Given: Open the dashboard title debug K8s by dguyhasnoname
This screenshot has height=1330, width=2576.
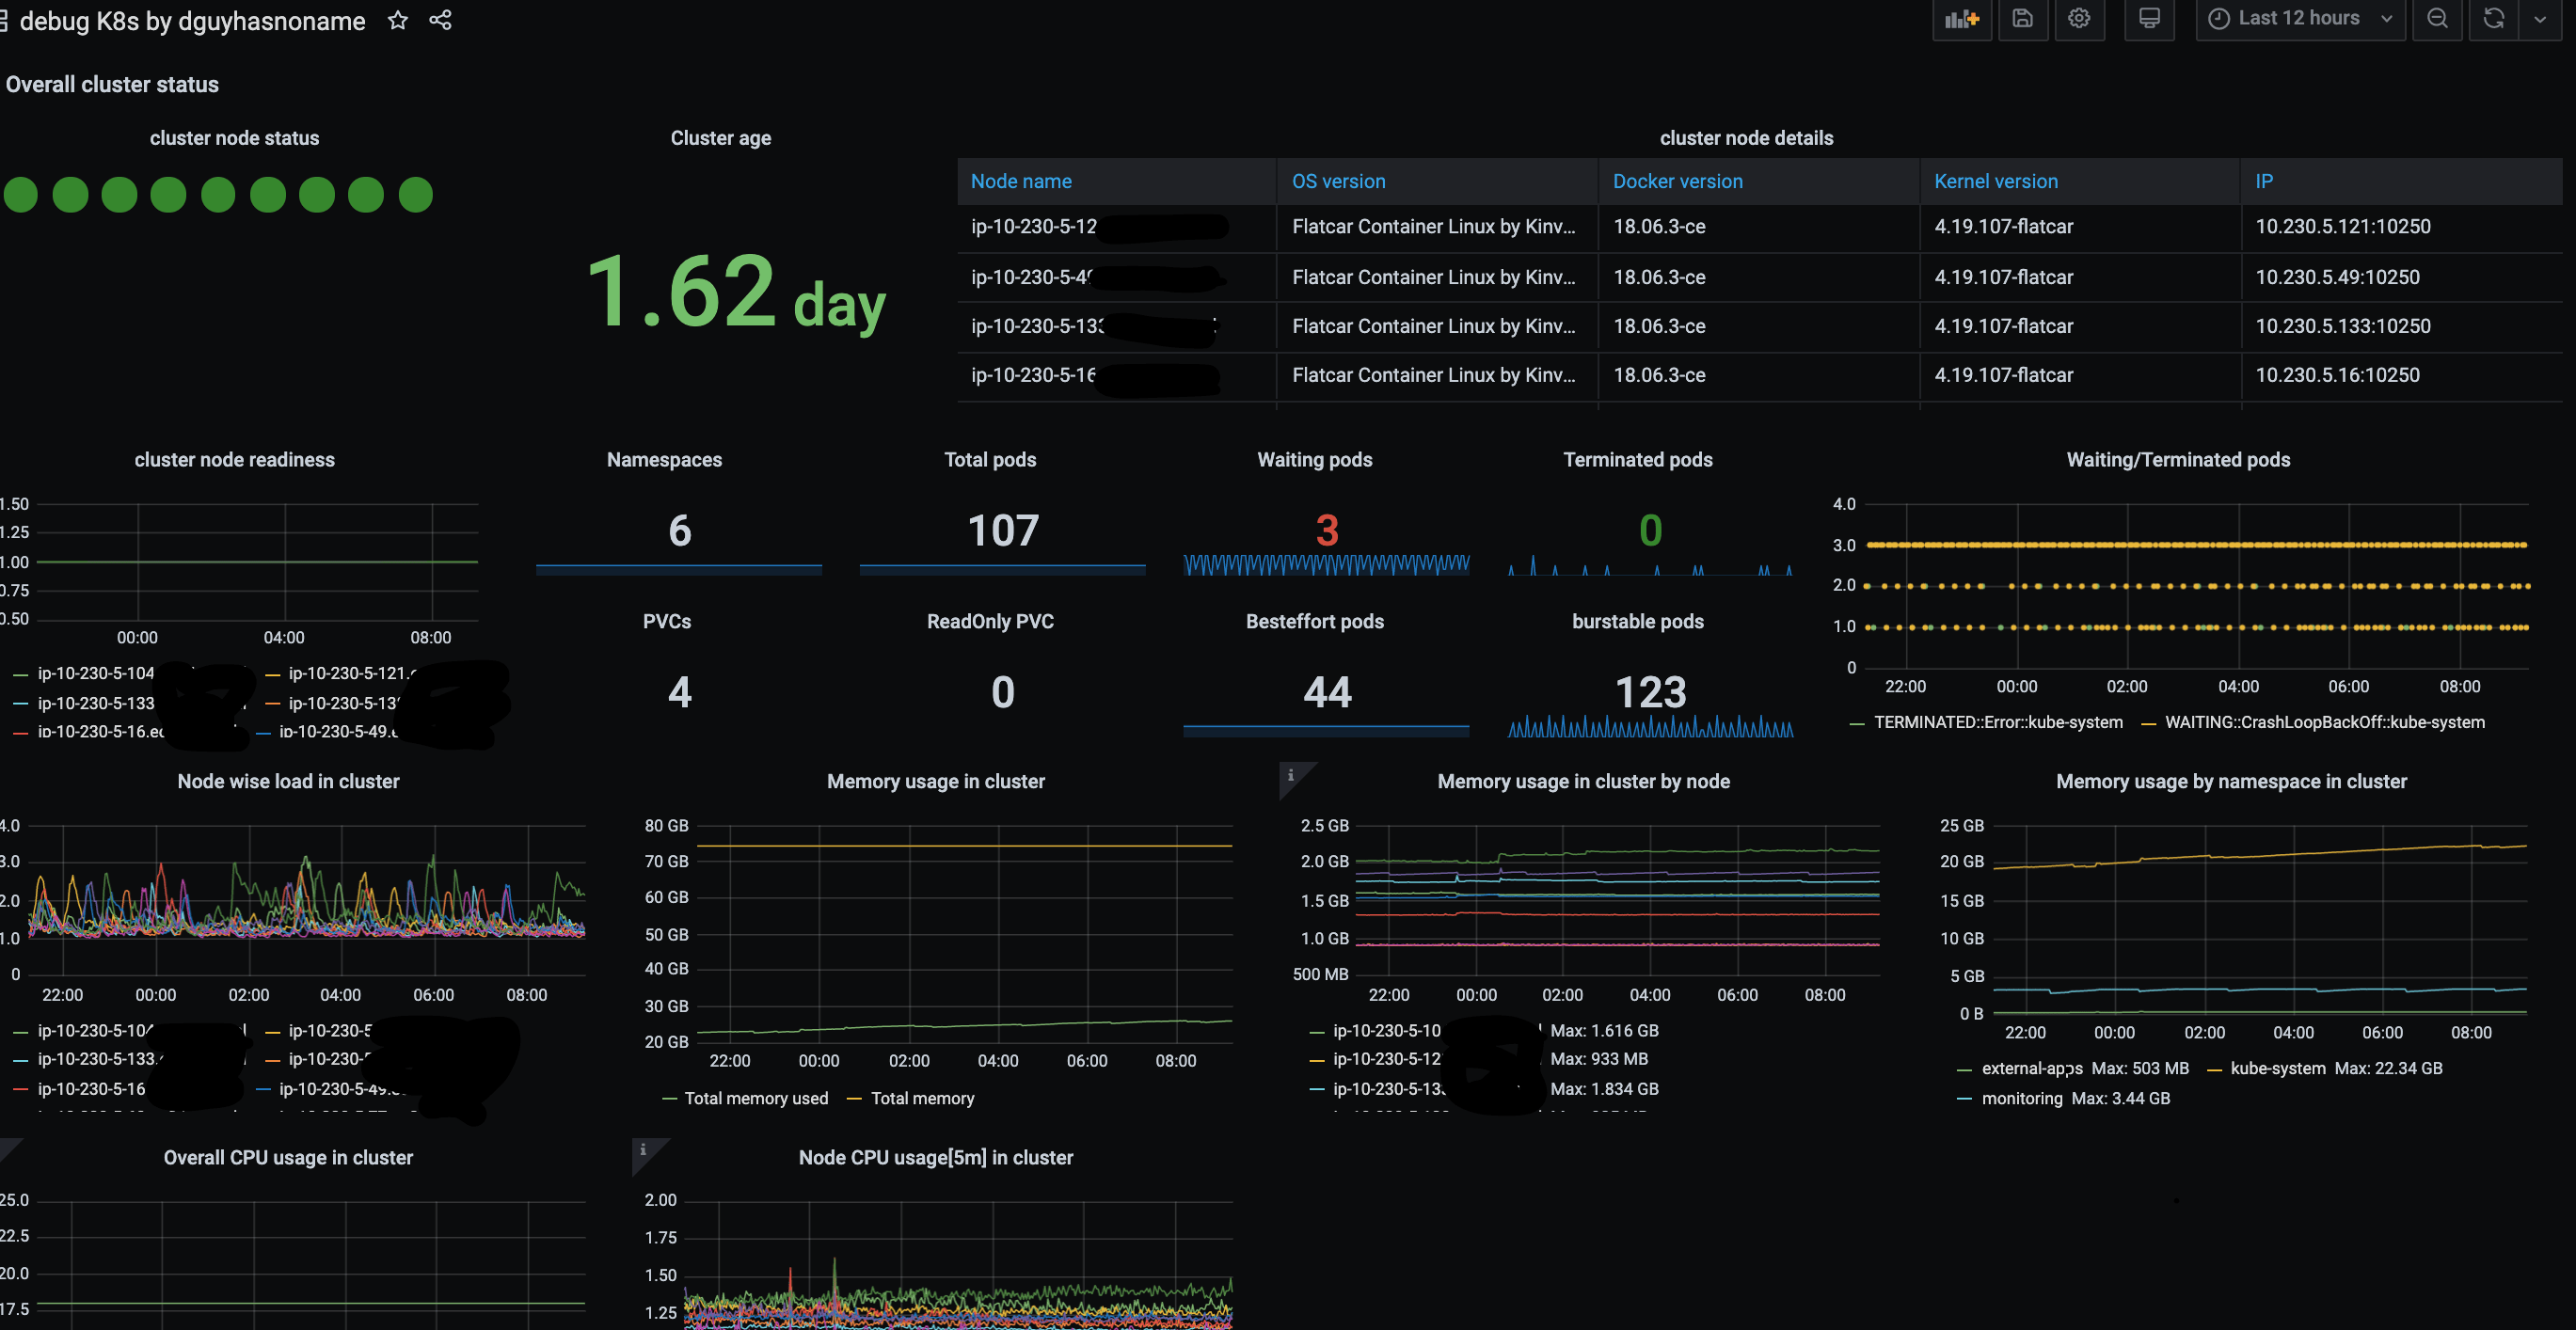Looking at the screenshot, I should coord(192,21).
